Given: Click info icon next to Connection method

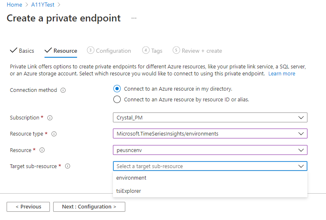Looking at the screenshot, I should (63, 90).
